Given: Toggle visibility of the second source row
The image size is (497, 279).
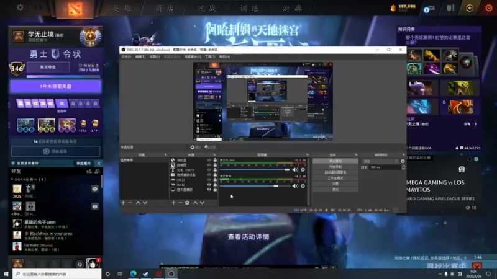Looking at the screenshot, I should coord(209,165).
